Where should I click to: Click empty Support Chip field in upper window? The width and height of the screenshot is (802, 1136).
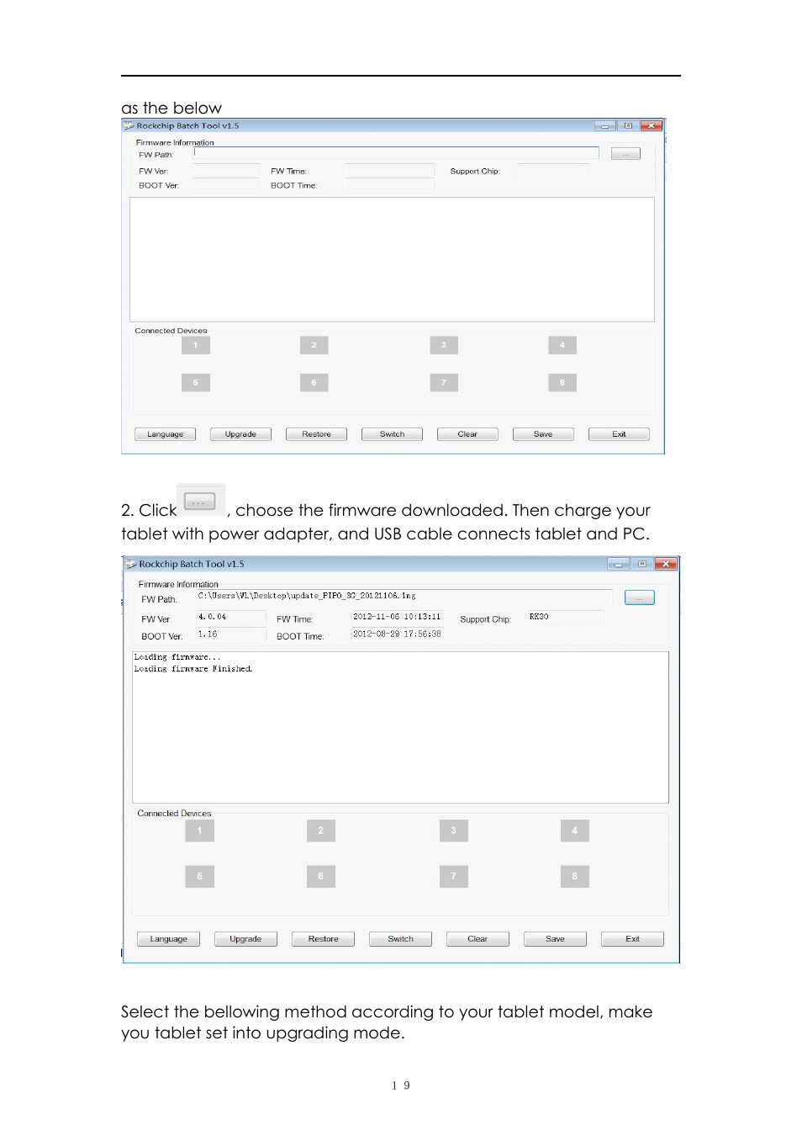click(553, 170)
